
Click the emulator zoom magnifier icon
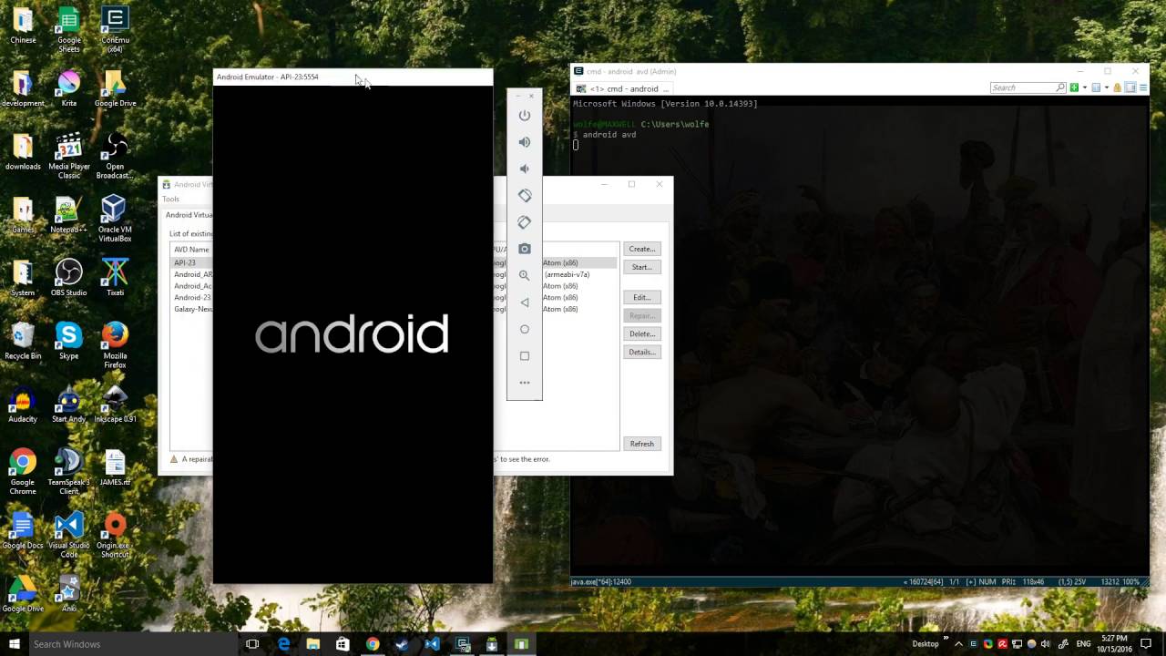coord(524,275)
